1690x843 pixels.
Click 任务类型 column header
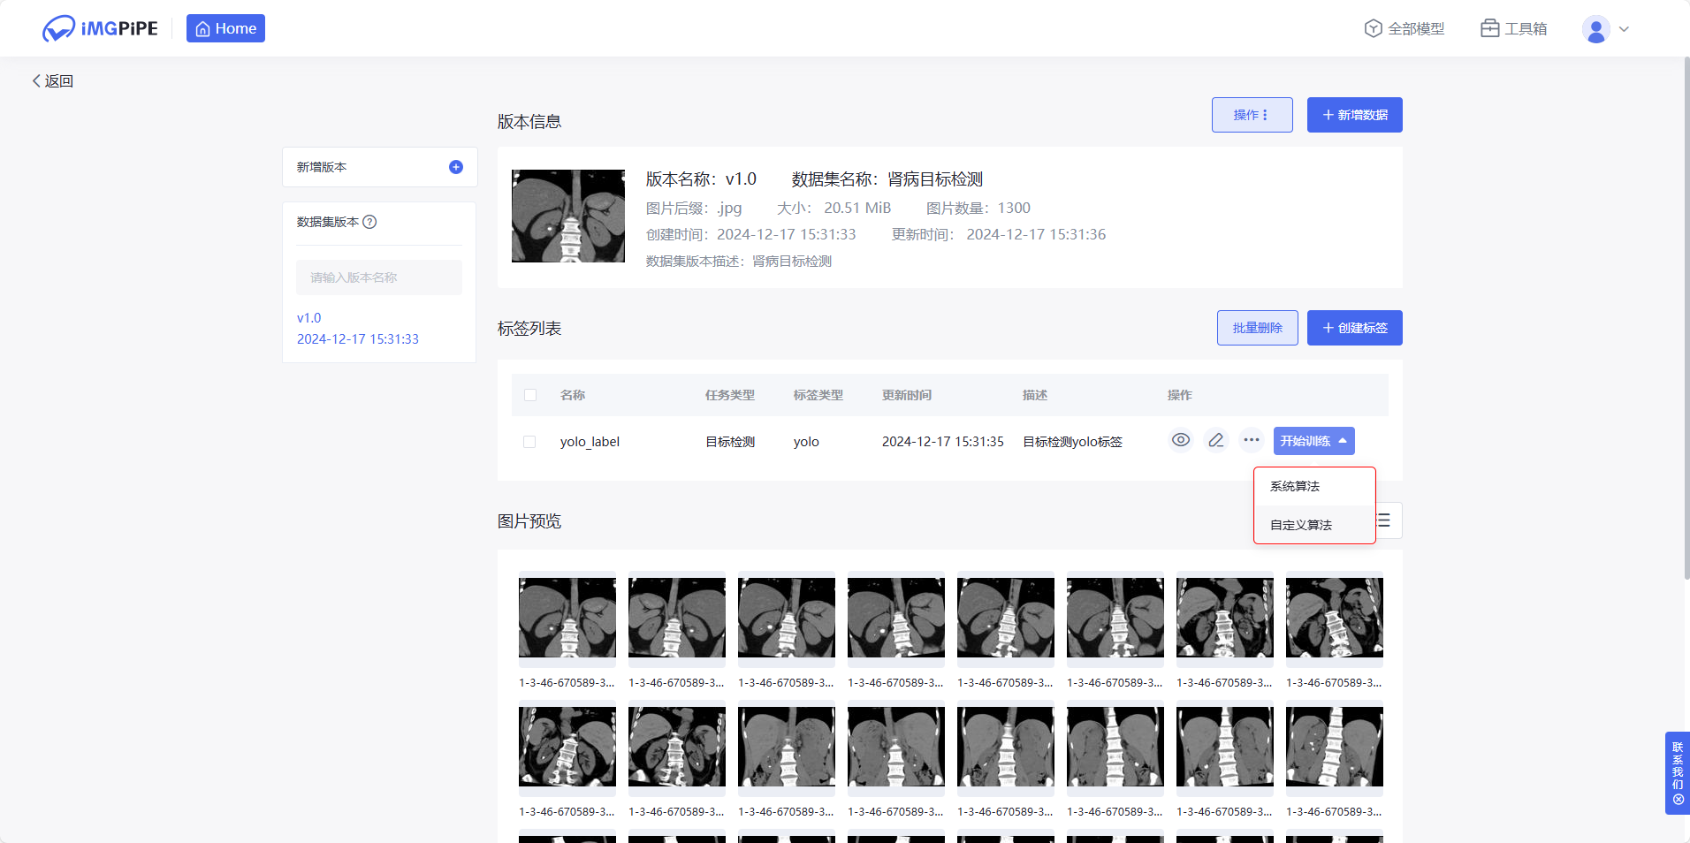pos(730,395)
